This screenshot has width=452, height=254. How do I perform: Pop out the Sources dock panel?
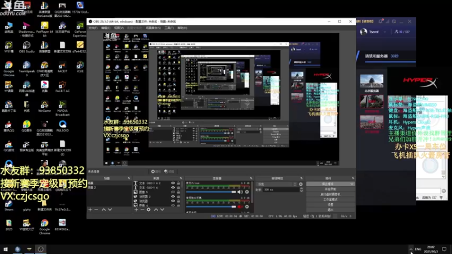click(181, 178)
